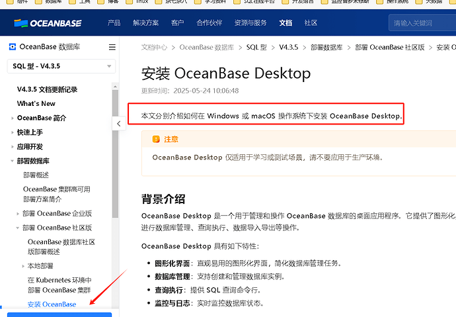Click the sidebar scrollbar up arrow

coord(115,87)
